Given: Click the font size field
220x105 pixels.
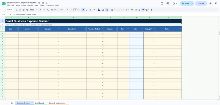Looking at the screenshot, I should (75, 10).
